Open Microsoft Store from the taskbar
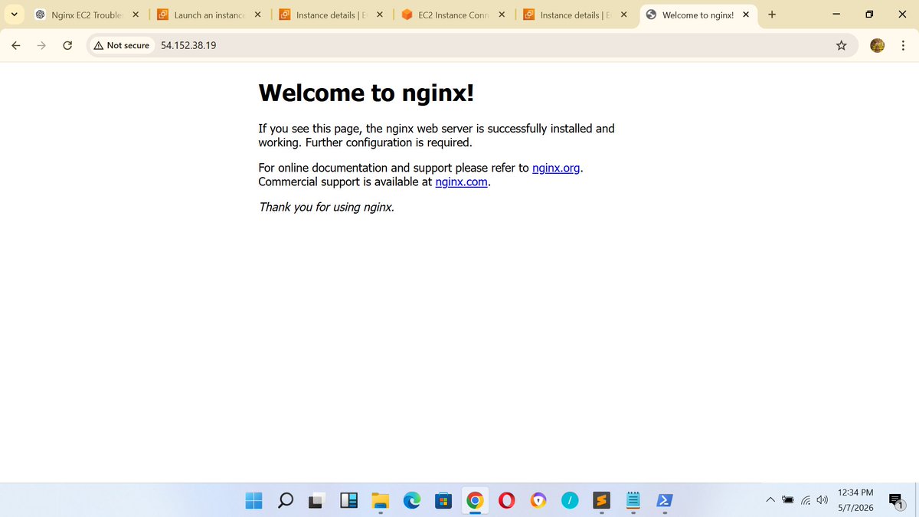The image size is (919, 517). (443, 501)
